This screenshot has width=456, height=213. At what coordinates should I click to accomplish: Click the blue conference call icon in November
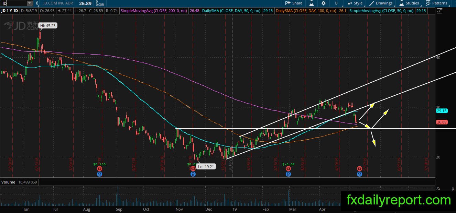[193, 174]
